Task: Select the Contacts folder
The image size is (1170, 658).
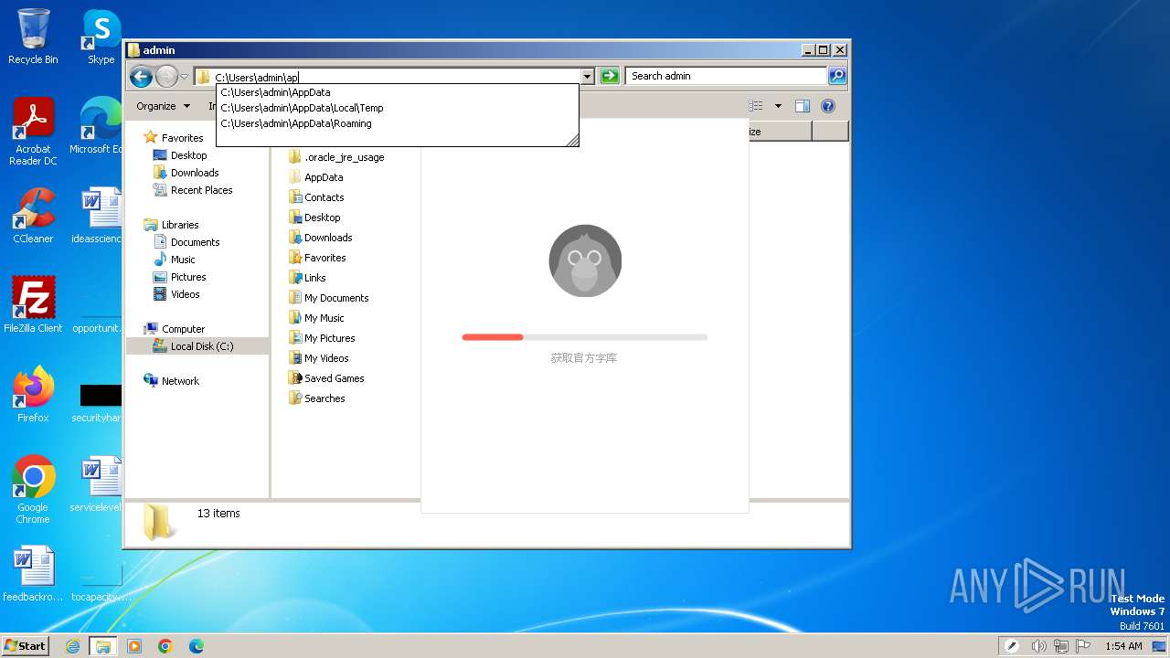Action: click(315, 197)
